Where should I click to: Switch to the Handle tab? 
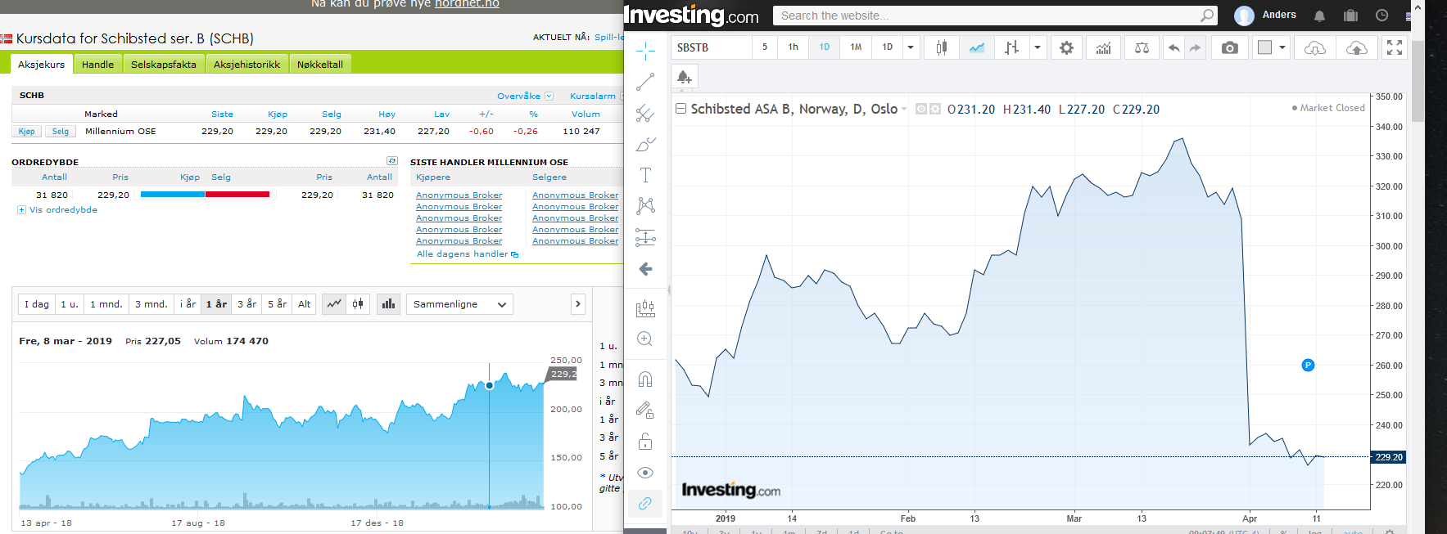point(97,65)
